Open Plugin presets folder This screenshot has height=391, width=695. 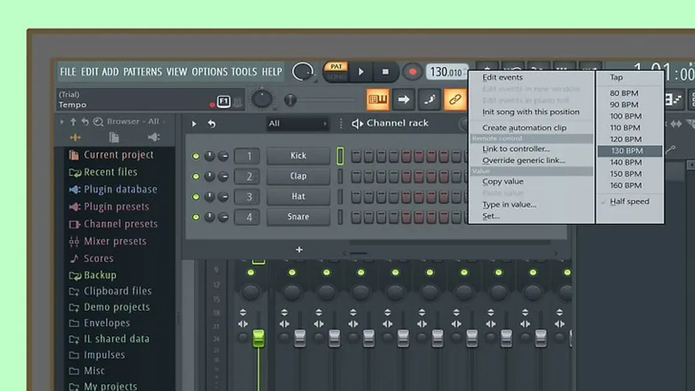tap(109, 207)
